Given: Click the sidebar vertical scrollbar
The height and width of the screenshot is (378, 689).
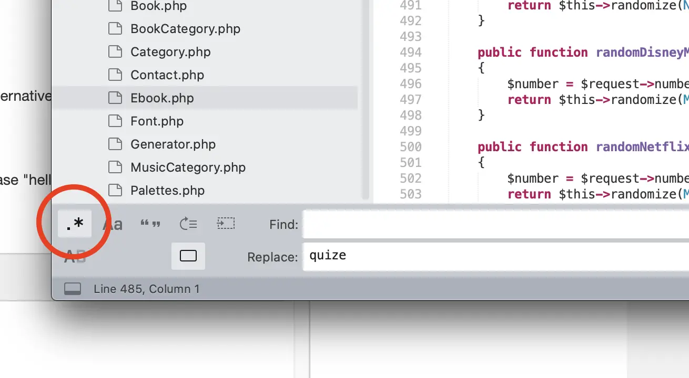Looking at the screenshot, I should tap(366, 100).
